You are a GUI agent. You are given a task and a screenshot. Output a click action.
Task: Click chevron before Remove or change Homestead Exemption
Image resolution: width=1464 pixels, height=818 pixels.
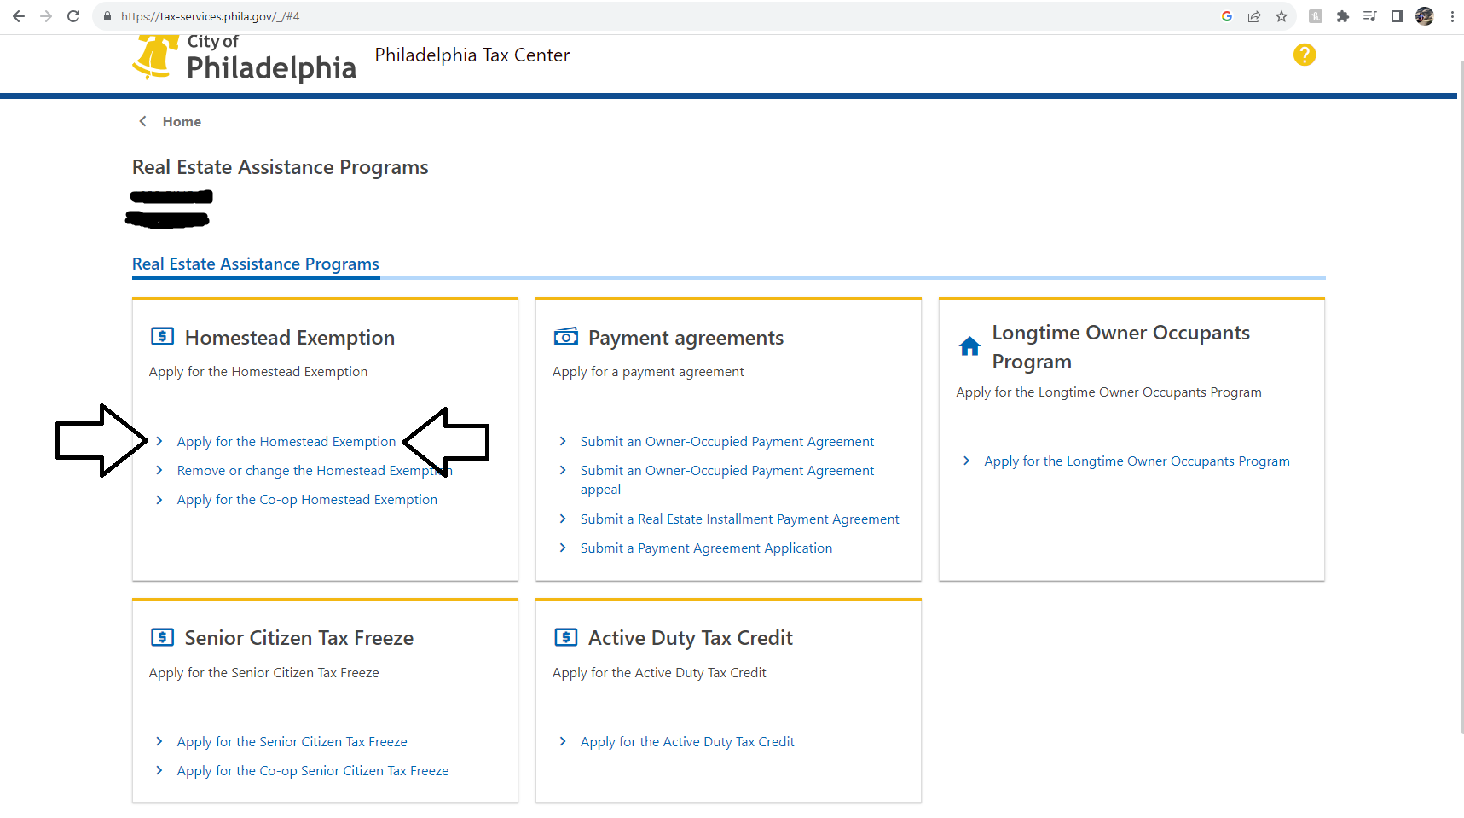[159, 470]
